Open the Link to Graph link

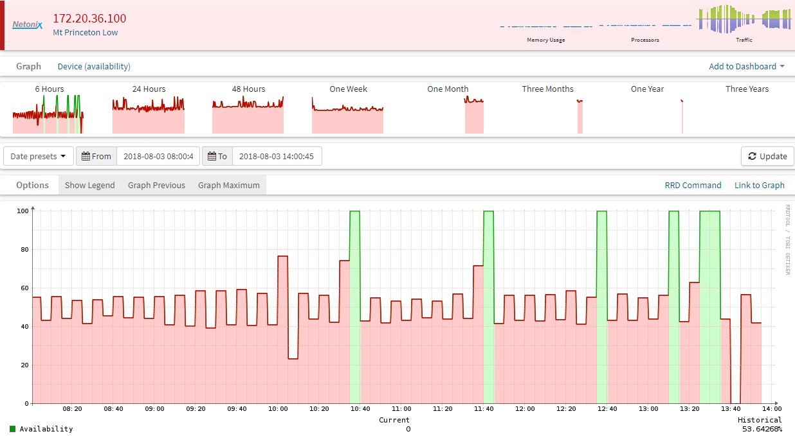point(759,185)
